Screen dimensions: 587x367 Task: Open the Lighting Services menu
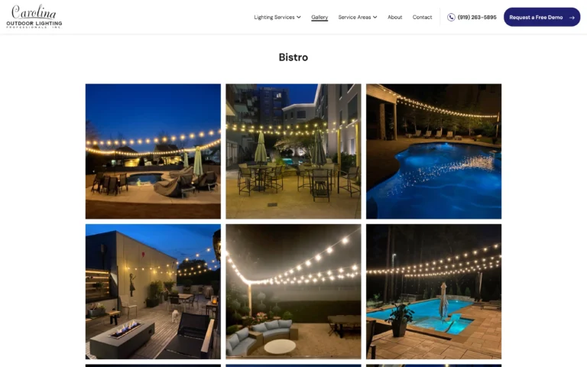click(x=277, y=18)
